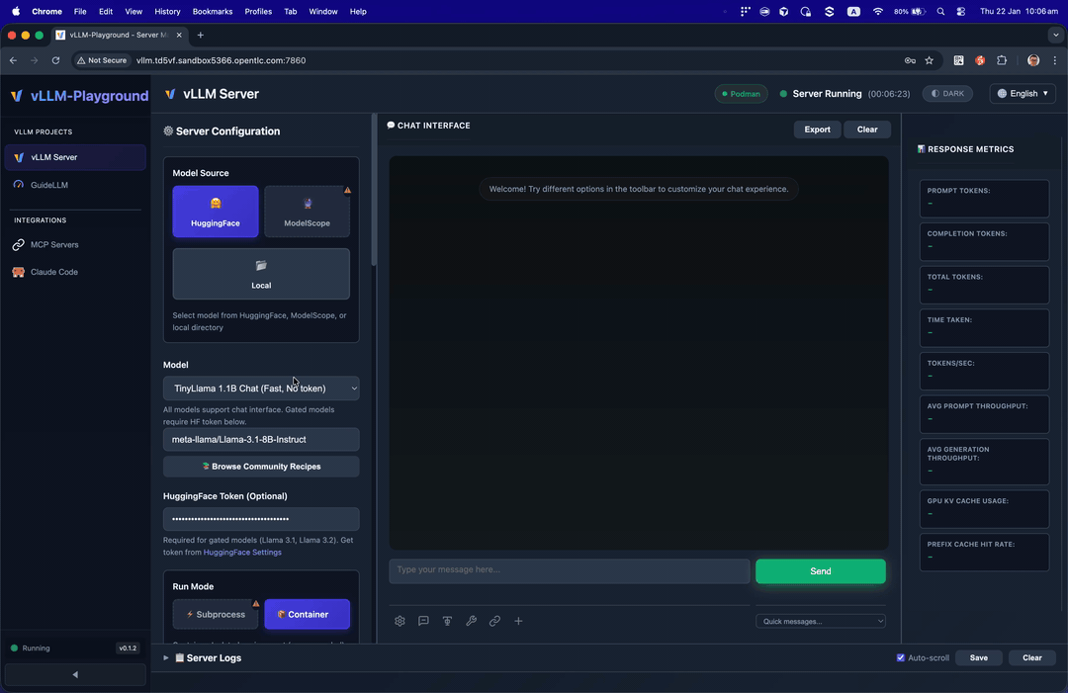
Task: Open the Chrome three-dot menu
Action: coord(1055,60)
